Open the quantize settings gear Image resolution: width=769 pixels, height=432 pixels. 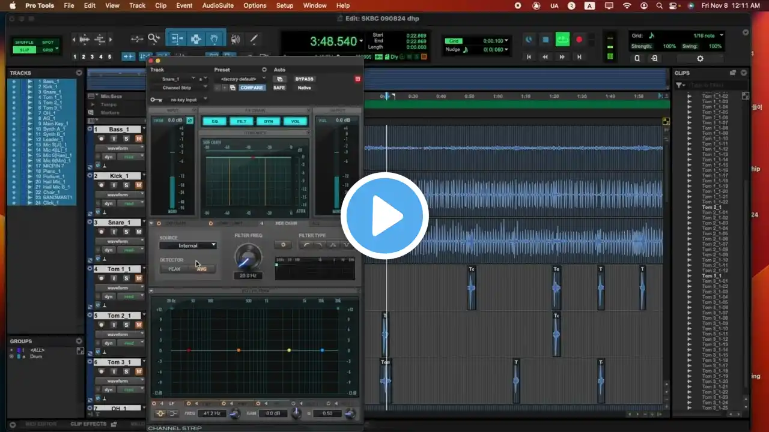pos(700,58)
